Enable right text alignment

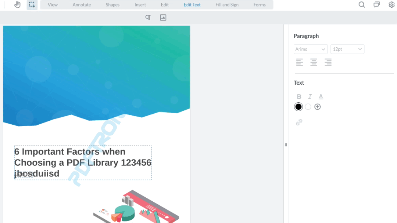(328, 62)
